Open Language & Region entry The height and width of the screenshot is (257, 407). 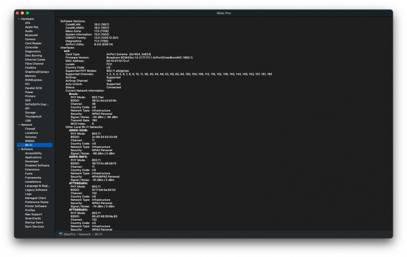pyautogui.click(x=37, y=186)
